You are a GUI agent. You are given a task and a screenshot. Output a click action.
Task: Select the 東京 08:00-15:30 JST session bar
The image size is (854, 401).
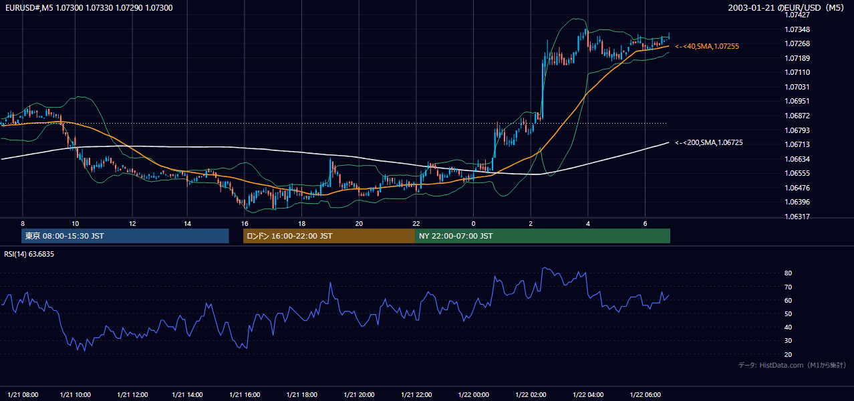pyautogui.click(x=125, y=236)
